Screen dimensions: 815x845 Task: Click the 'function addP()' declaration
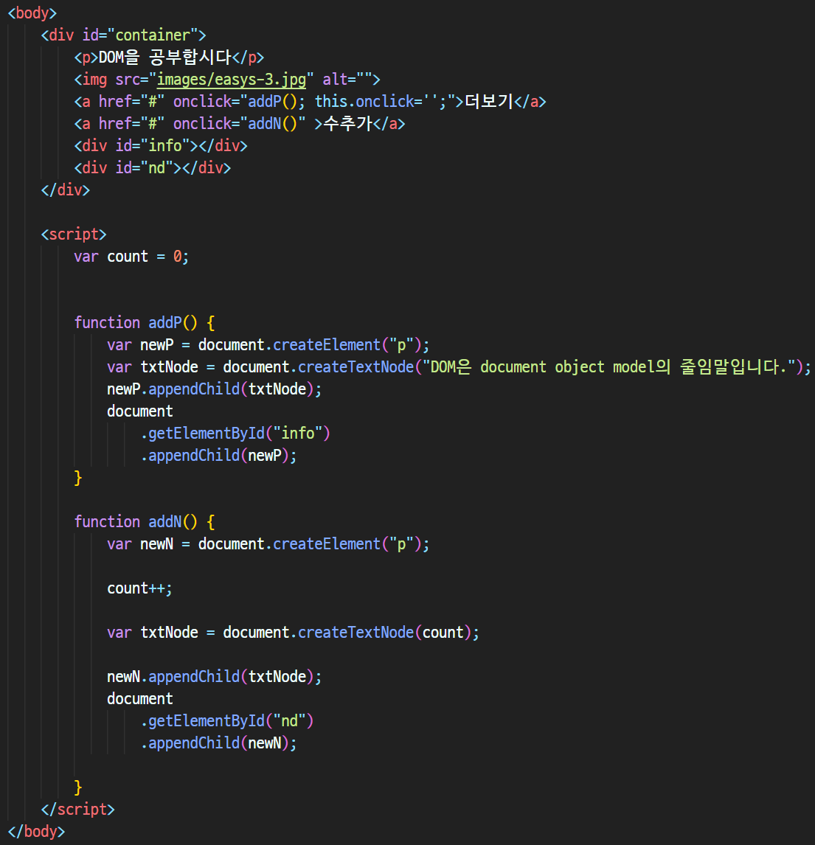[x=145, y=323]
